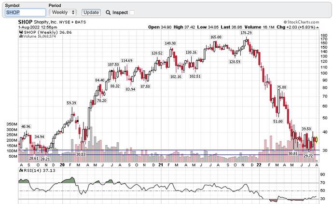Screen dimensions: 333x204
Task: Click the 1-Aug-2022 timestamp text
Action: point(38,27)
